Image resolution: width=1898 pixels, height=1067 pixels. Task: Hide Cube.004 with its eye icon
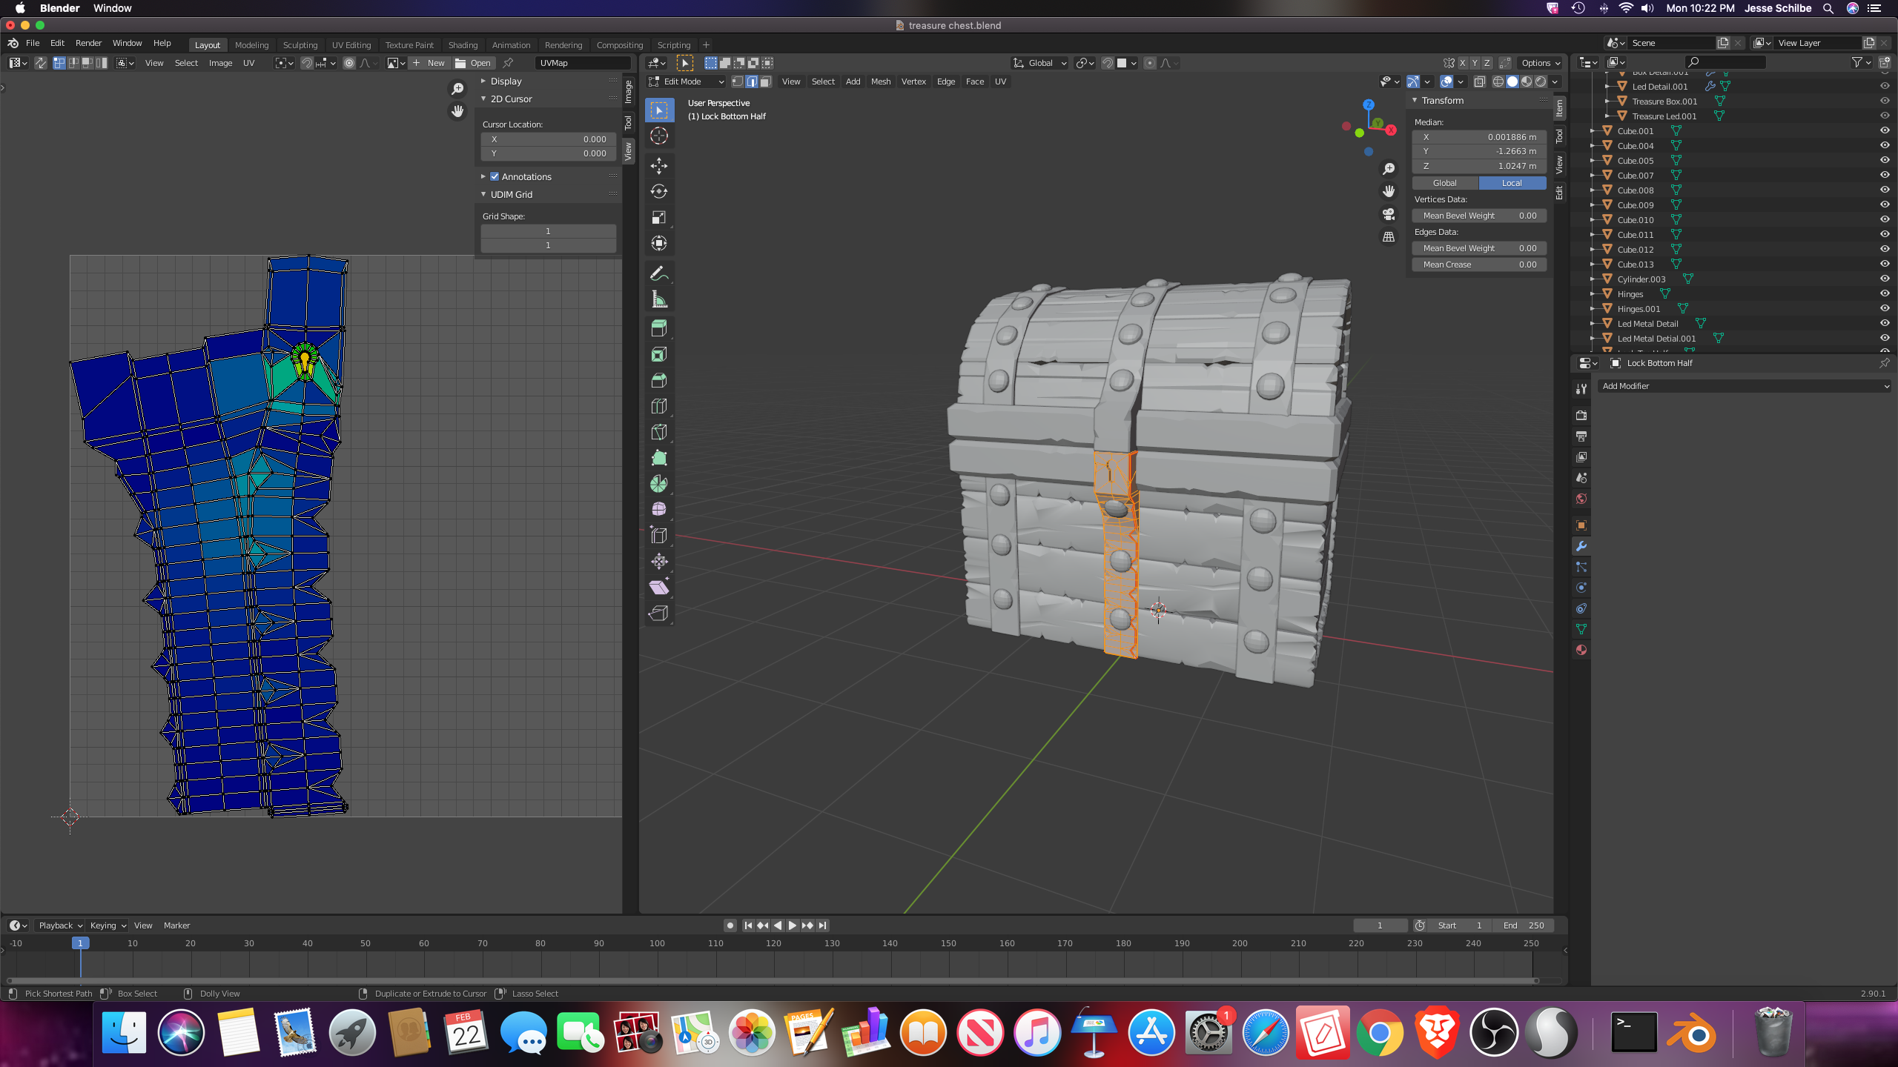(1885, 145)
